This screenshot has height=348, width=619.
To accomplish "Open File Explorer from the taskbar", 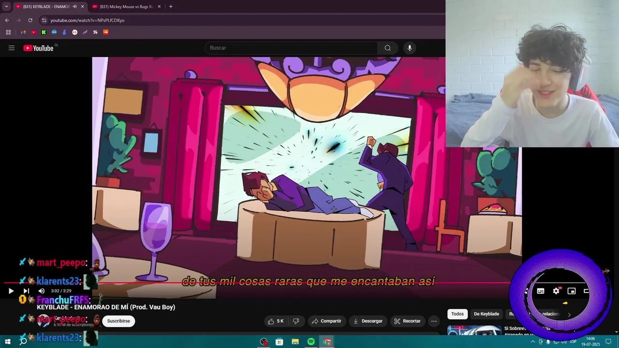I will click(x=295, y=342).
